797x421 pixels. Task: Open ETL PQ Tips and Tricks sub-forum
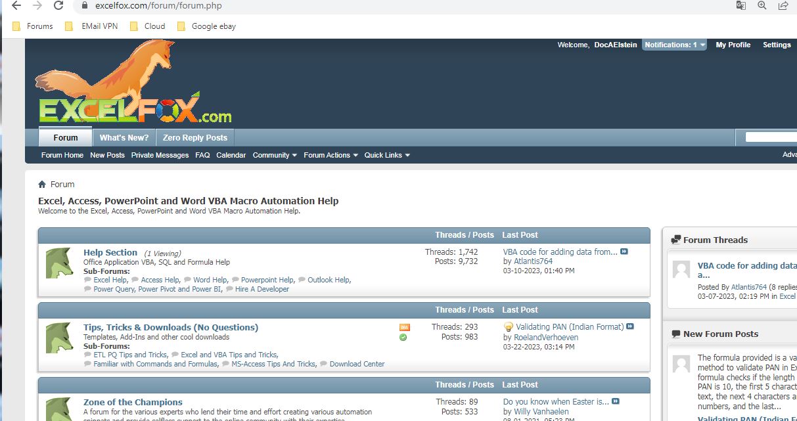[130, 355]
